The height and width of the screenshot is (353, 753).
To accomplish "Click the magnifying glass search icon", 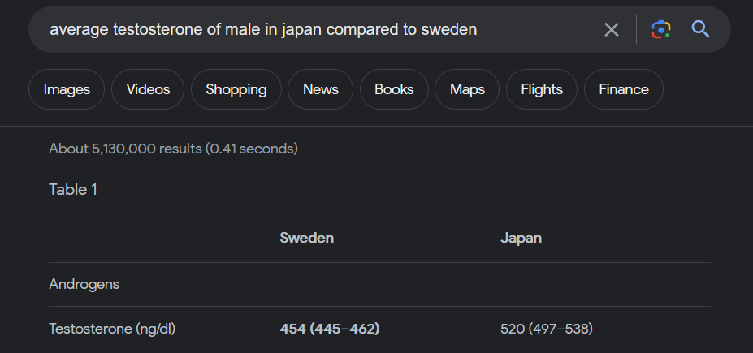I will click(x=701, y=29).
